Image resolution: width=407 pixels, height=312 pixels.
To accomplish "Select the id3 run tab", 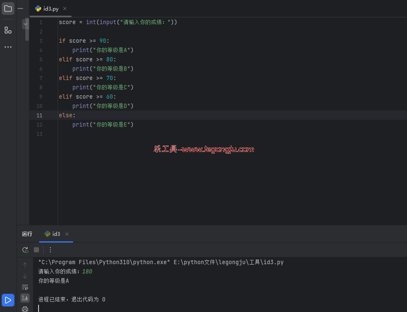I will [x=55, y=234].
